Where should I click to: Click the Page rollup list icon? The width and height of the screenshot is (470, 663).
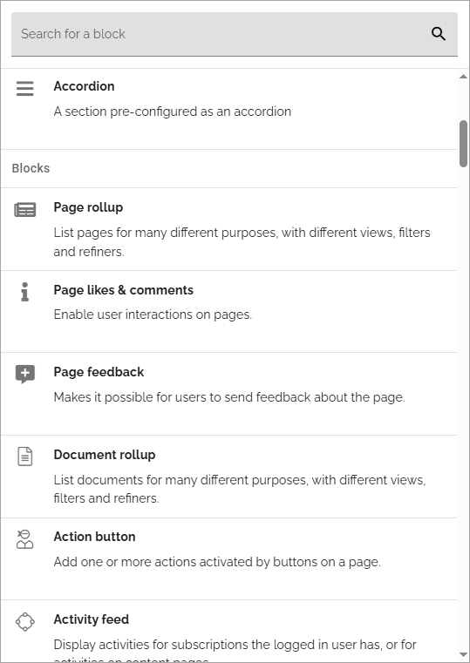25,210
